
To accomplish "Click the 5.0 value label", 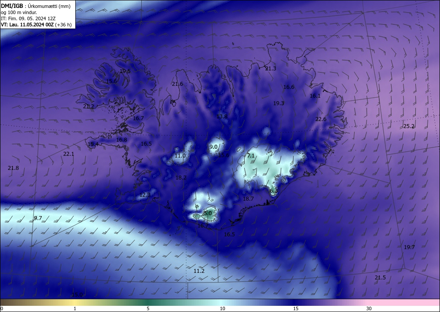I will coord(208,213).
